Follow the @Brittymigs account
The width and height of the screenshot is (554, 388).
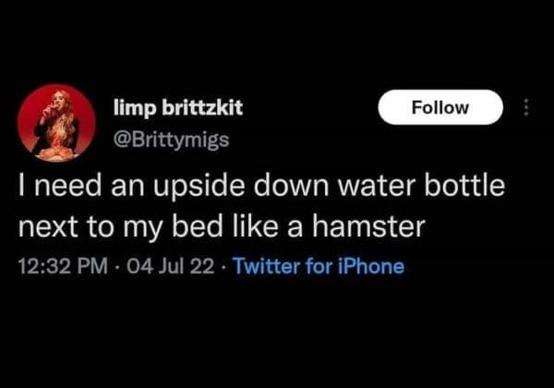[440, 107]
